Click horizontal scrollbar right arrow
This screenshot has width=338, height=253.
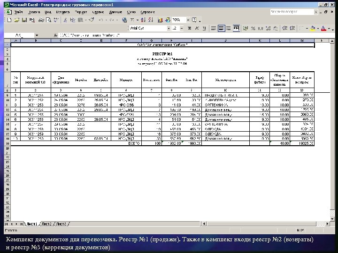[328, 224]
